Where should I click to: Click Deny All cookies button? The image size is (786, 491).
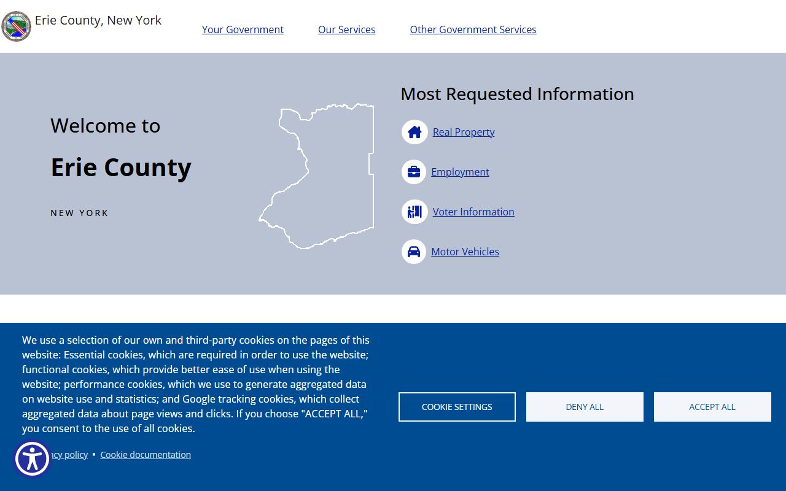pos(585,407)
